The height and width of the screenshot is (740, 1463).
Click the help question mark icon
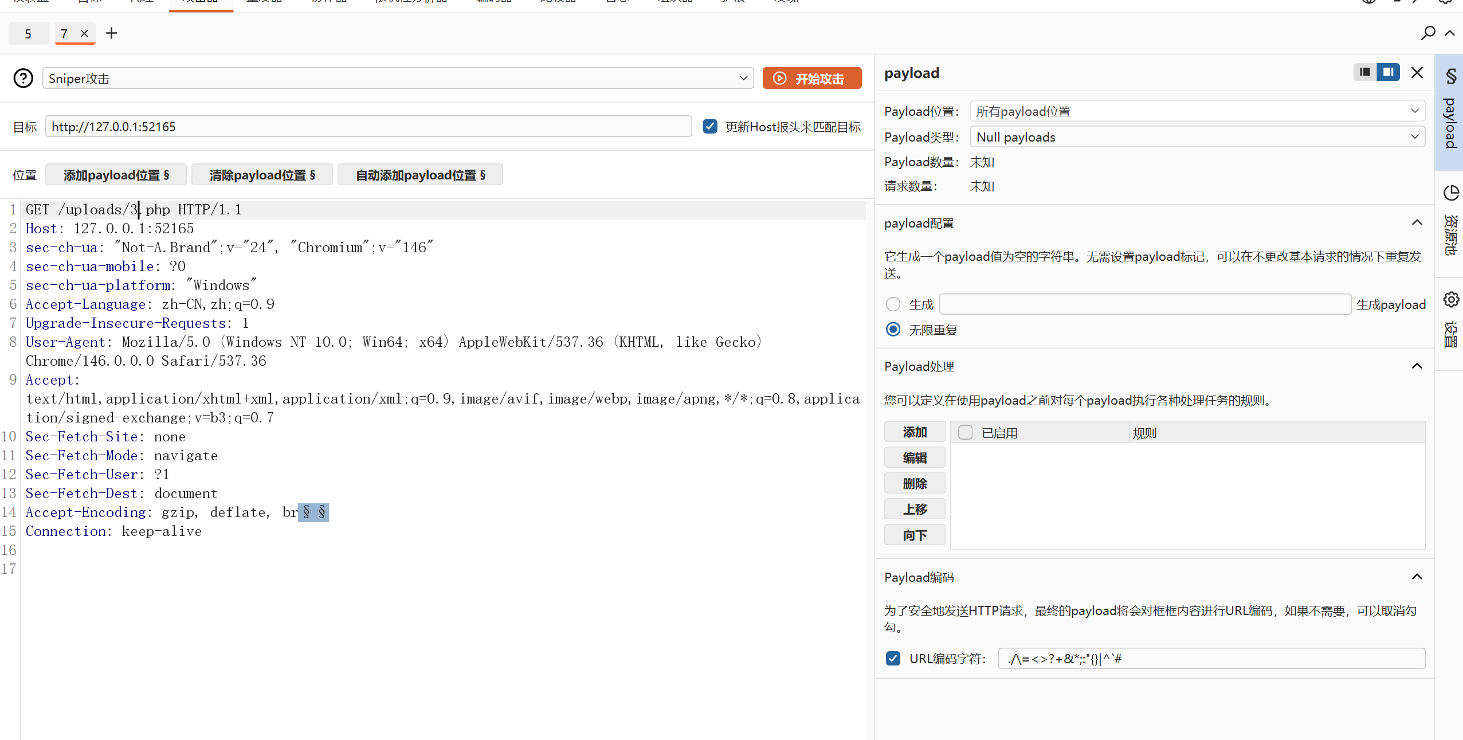click(23, 78)
